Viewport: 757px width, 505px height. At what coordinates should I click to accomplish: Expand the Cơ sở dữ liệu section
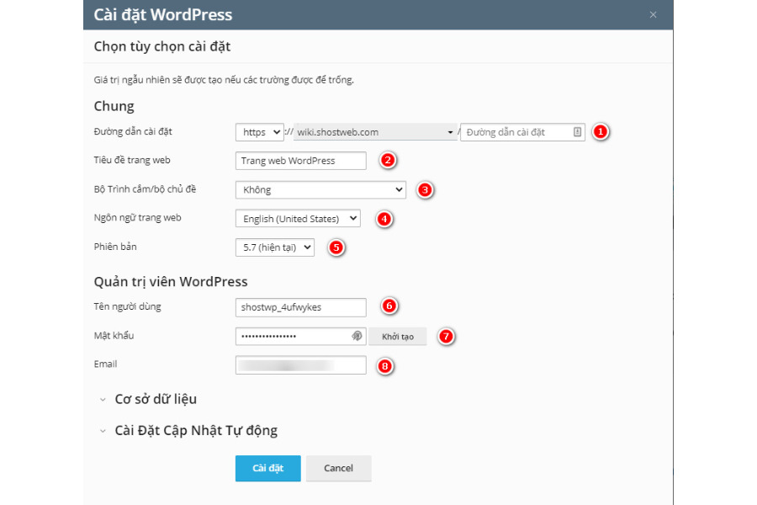click(156, 399)
